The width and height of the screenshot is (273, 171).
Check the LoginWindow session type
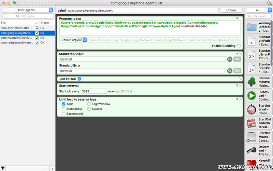(89, 104)
